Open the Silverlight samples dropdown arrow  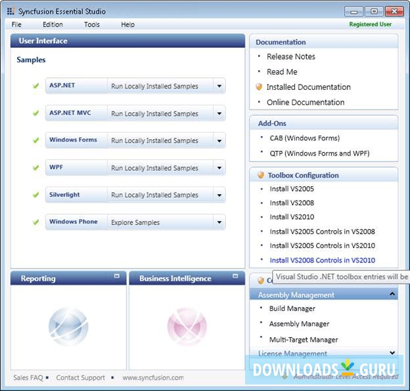coord(219,195)
